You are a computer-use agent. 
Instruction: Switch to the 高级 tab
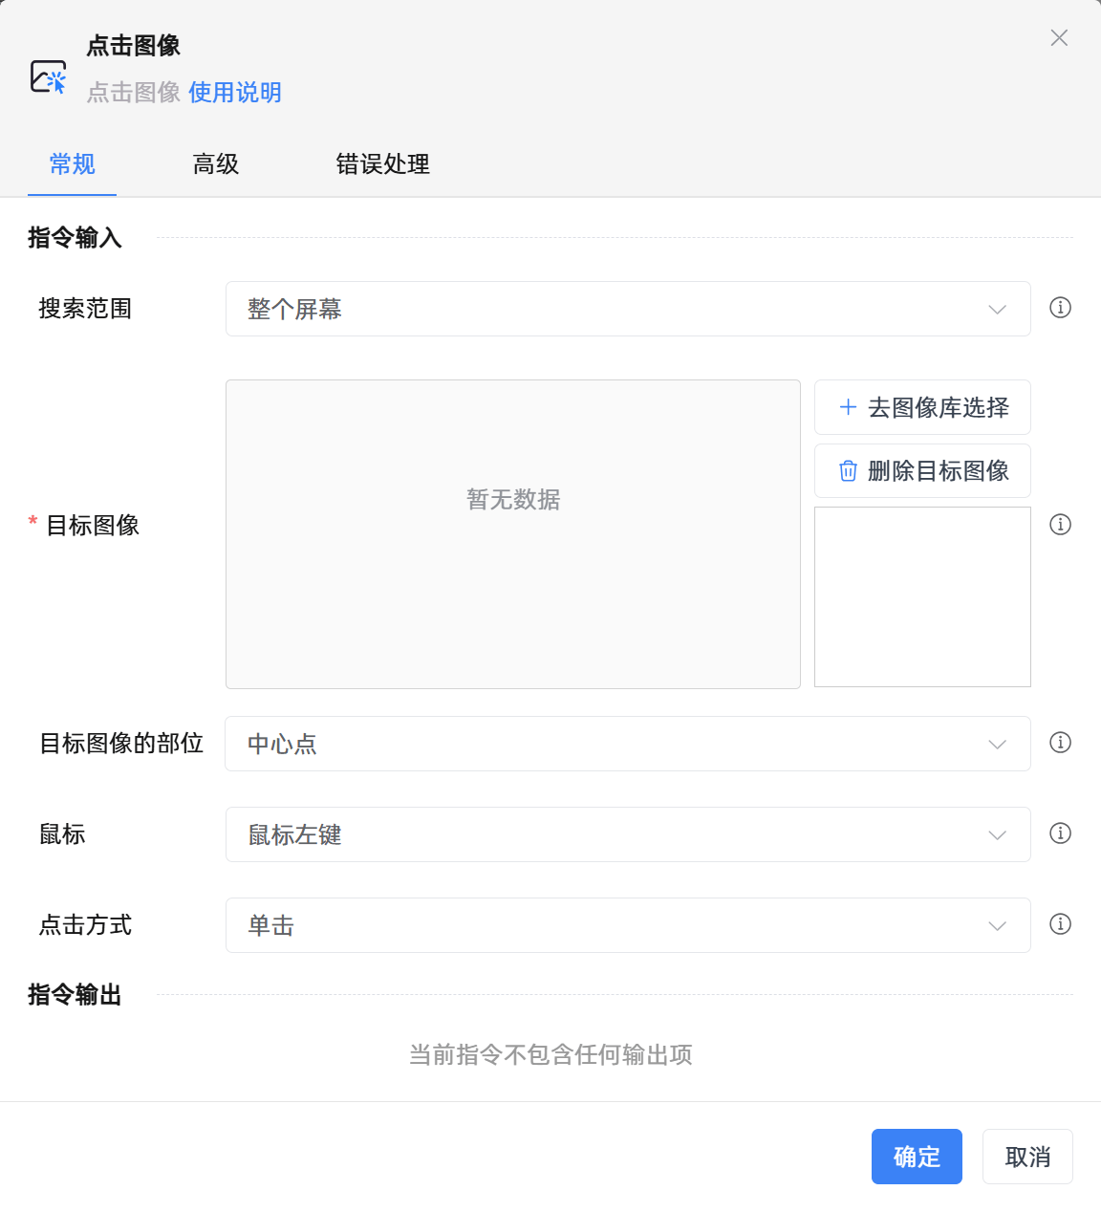216,164
